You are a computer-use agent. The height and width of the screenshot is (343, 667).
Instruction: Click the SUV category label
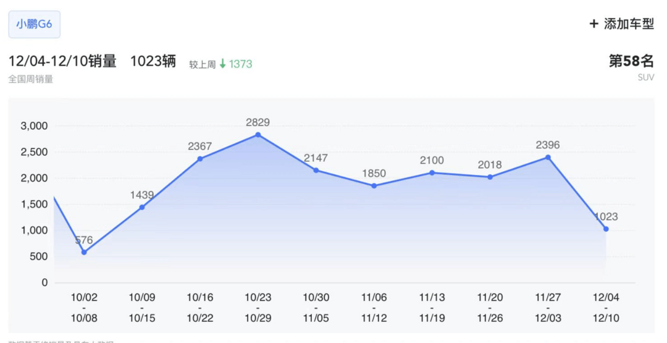(x=646, y=77)
